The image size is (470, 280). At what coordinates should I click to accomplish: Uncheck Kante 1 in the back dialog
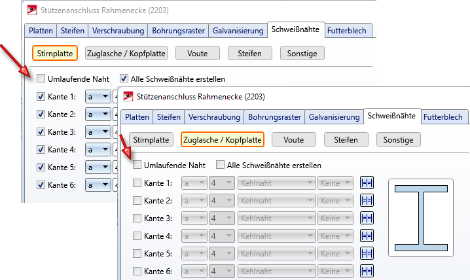point(41,97)
